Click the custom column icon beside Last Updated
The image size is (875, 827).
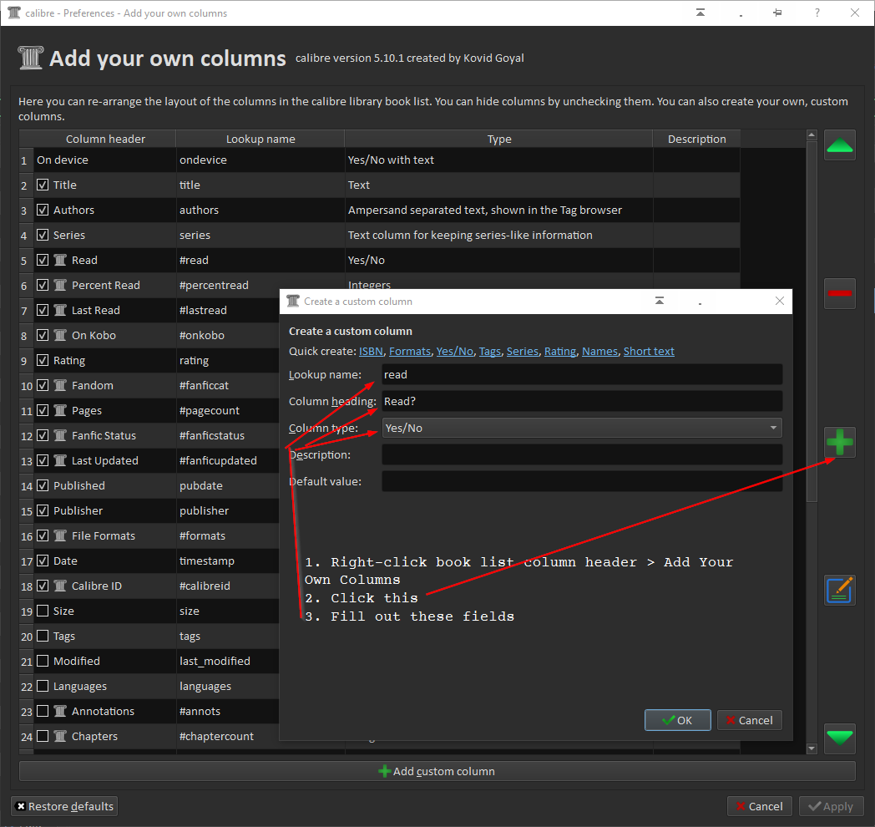coord(60,460)
